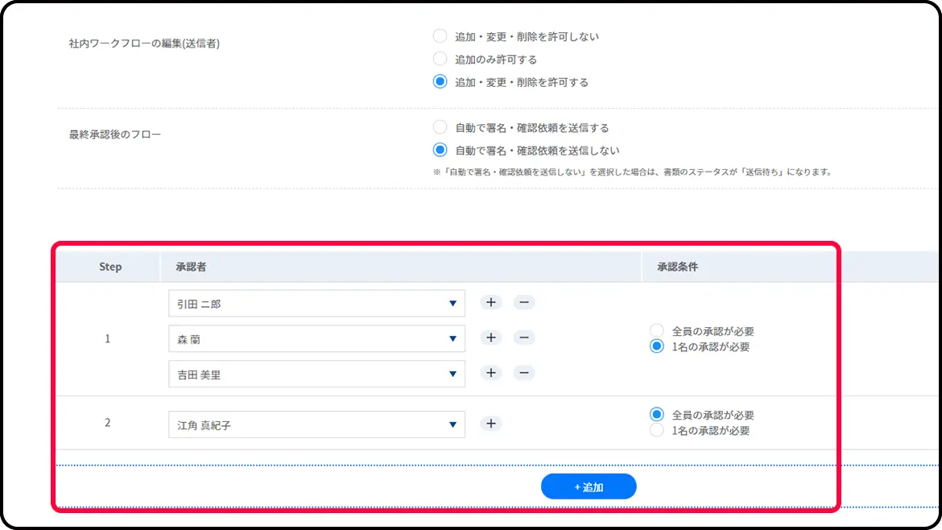Select 追加・変更・削除を許可しない radio option
This screenshot has height=530, width=942.
pyautogui.click(x=440, y=36)
